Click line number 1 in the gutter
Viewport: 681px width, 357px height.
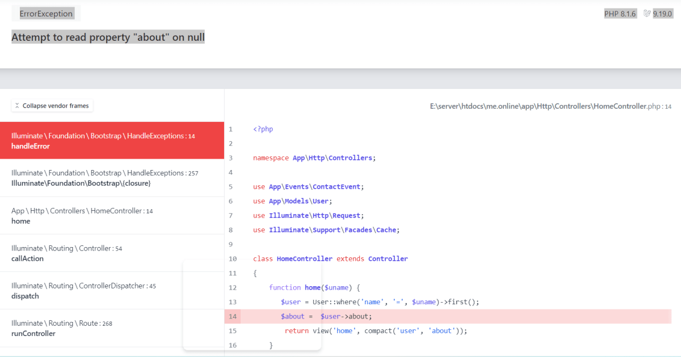click(x=230, y=129)
